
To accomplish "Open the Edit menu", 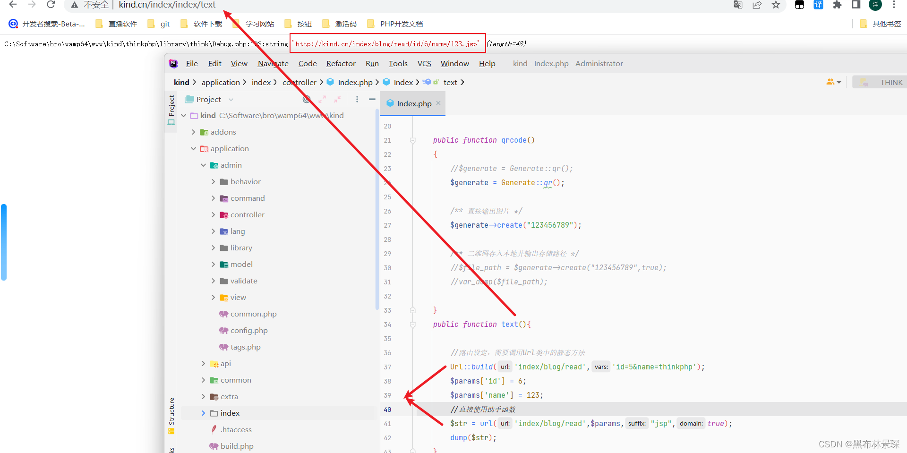I will (214, 63).
